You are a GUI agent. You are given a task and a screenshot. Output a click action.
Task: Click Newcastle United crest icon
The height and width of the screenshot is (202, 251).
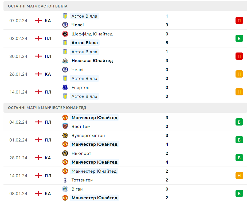[x=65, y=60]
